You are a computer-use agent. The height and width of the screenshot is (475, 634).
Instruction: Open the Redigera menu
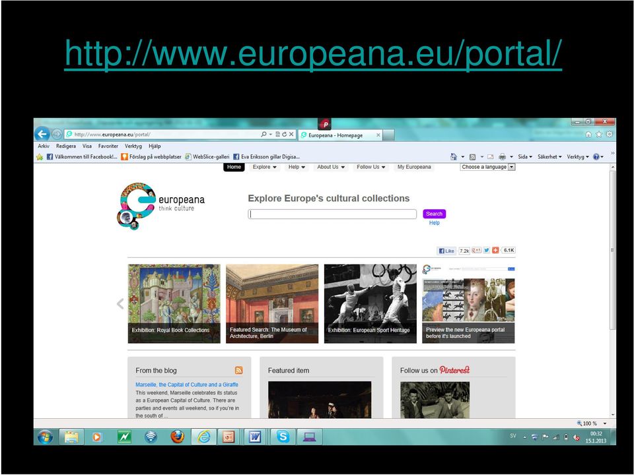66,146
